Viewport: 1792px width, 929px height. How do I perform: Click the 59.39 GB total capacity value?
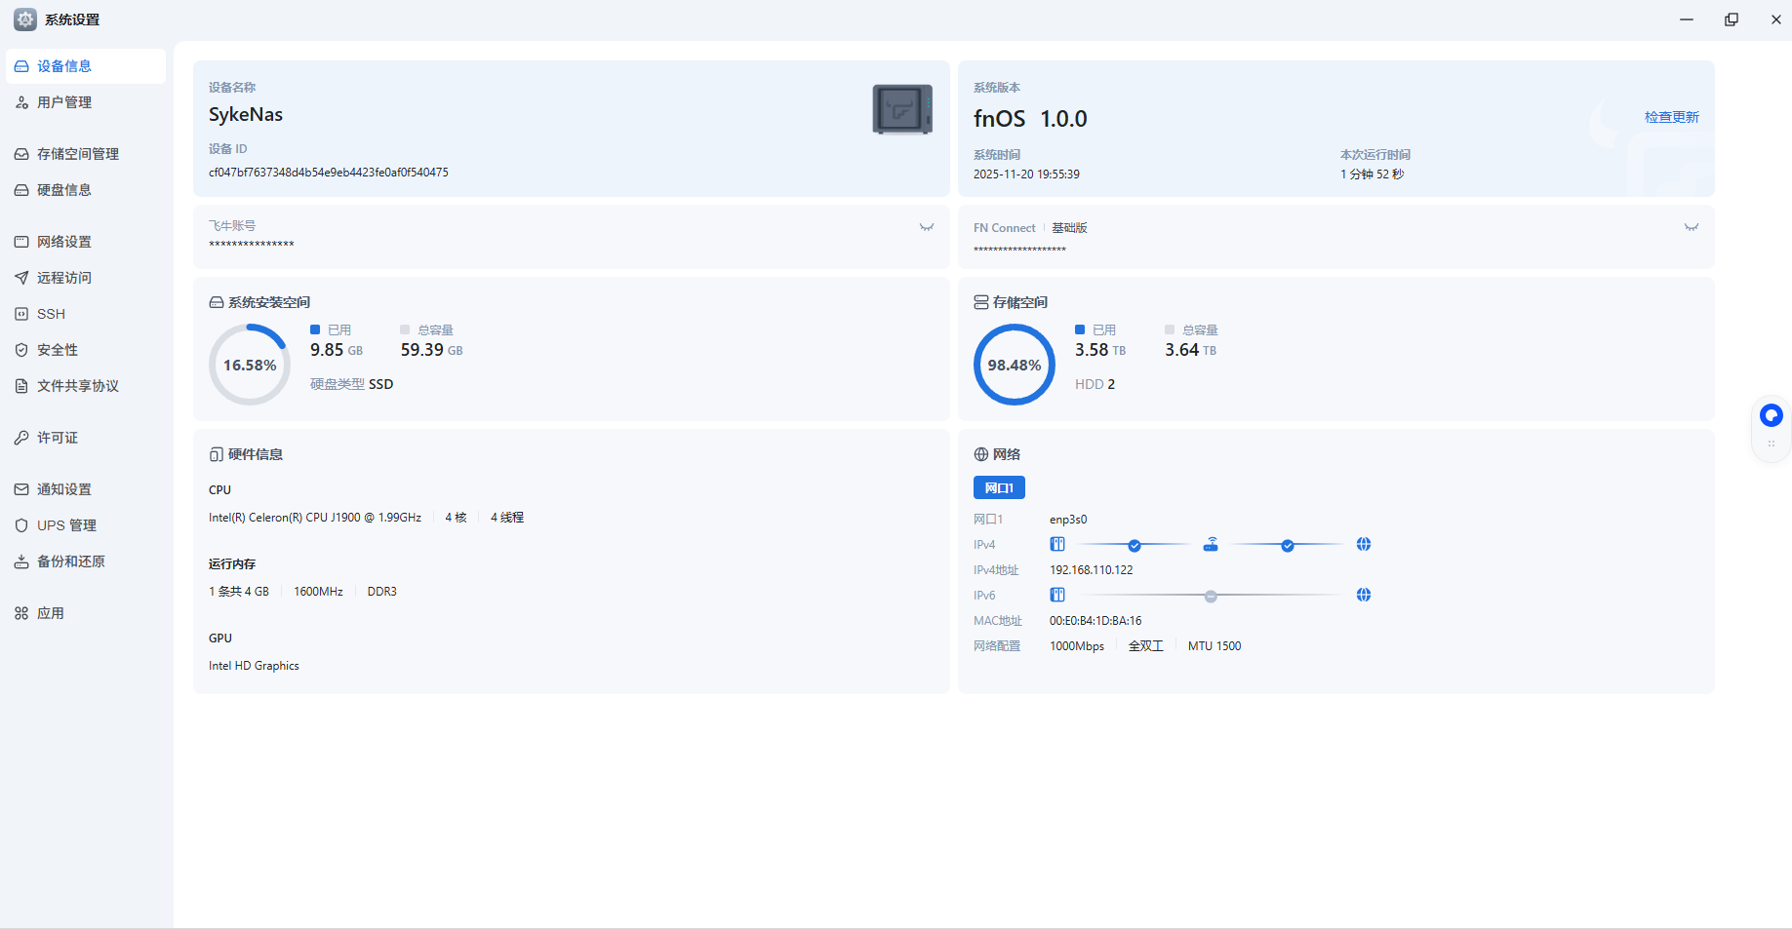[x=432, y=350]
